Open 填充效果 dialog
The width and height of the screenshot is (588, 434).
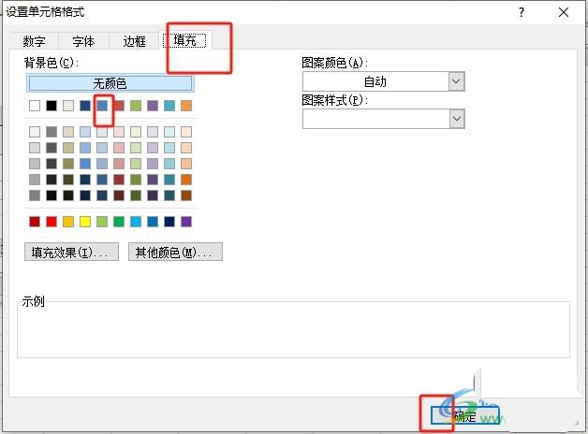(x=71, y=252)
